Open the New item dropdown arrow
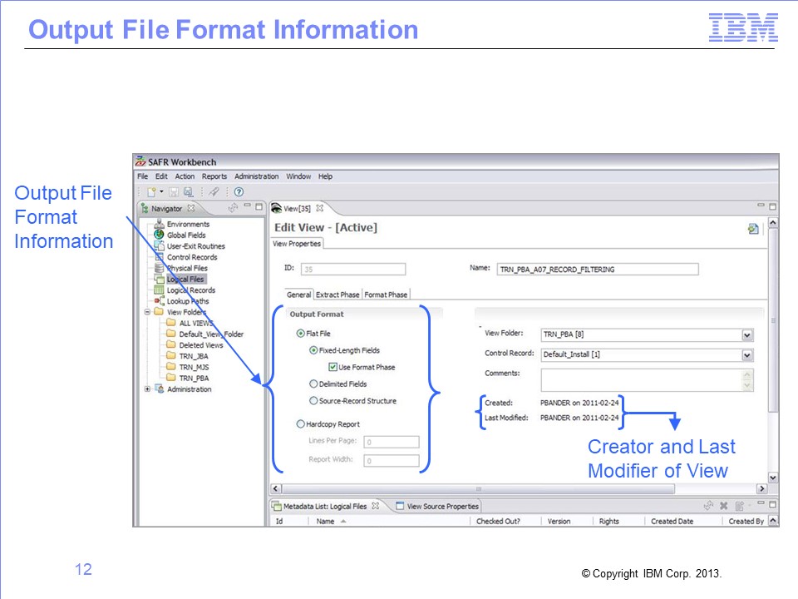Screen dimensions: 798x599 161,192
